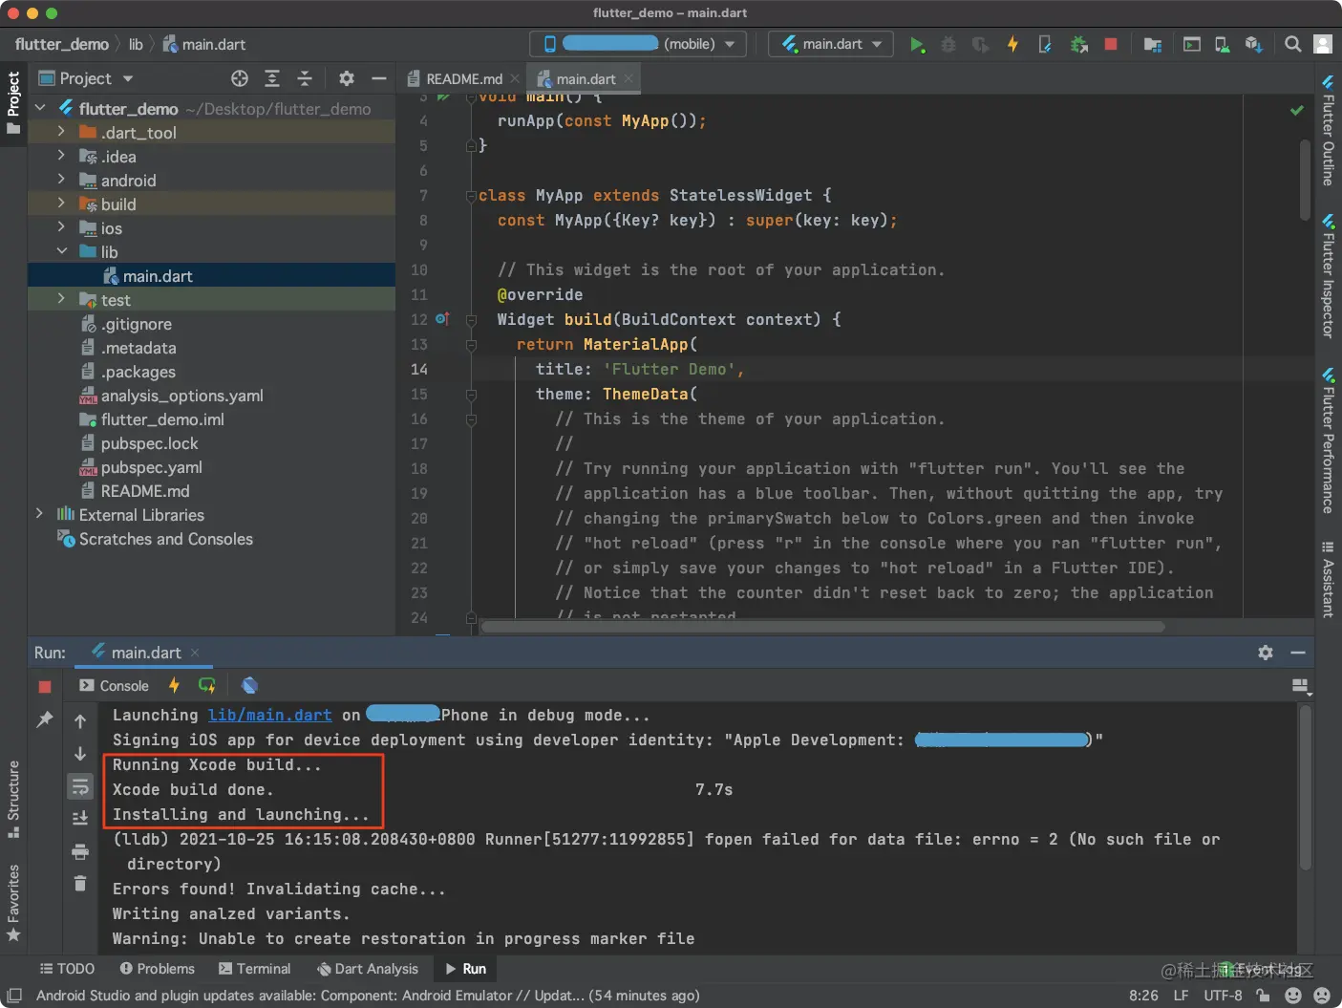Open main.dart run configuration dropdown
Image resolution: width=1342 pixels, height=1008 pixels.
831,44
